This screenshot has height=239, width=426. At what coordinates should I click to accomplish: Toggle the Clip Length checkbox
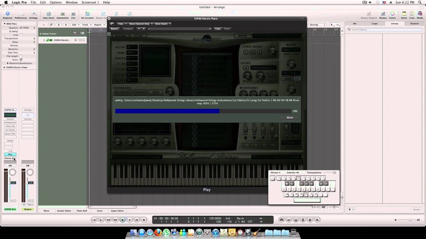pyautogui.click(x=21, y=56)
